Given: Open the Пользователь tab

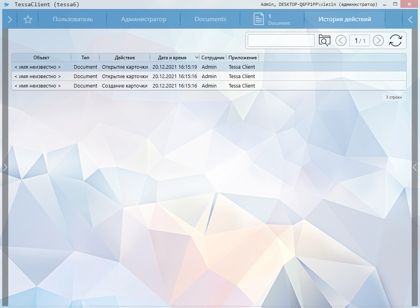Looking at the screenshot, I should 73,19.
